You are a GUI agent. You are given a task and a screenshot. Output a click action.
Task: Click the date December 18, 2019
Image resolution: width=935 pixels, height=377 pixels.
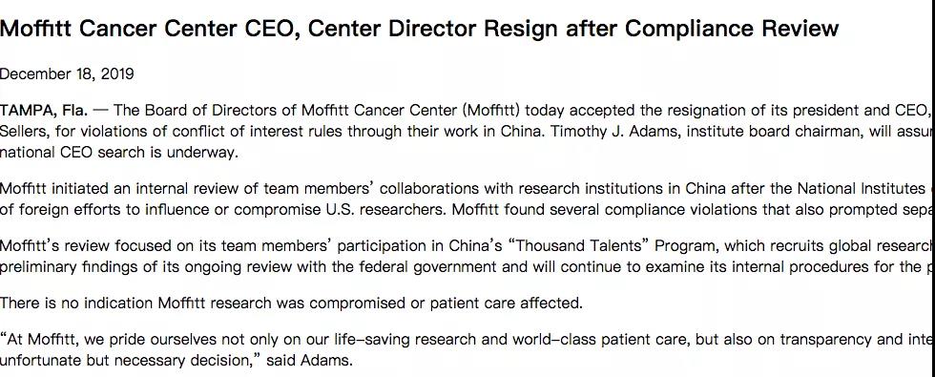click(x=67, y=74)
